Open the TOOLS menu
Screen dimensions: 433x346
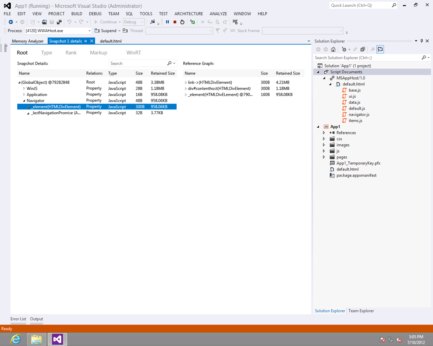(146, 14)
